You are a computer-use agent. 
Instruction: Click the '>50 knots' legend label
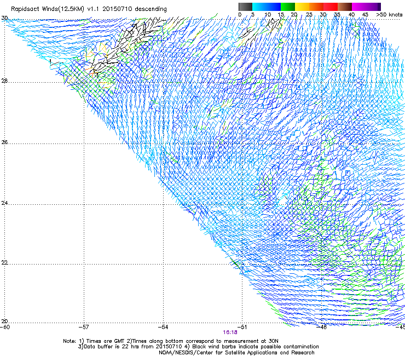click(x=389, y=15)
